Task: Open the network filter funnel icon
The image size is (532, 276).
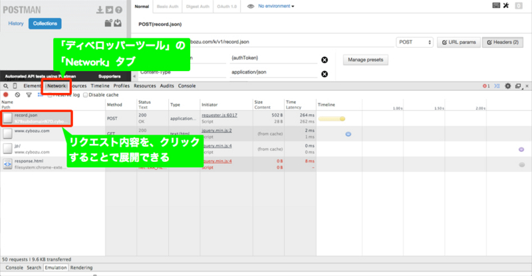Action: pyautogui.click(x=29, y=95)
